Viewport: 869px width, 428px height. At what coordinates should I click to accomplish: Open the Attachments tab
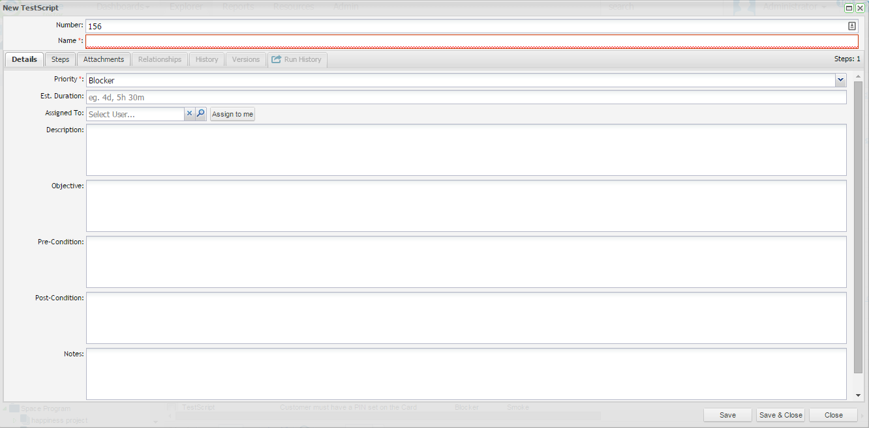(103, 59)
